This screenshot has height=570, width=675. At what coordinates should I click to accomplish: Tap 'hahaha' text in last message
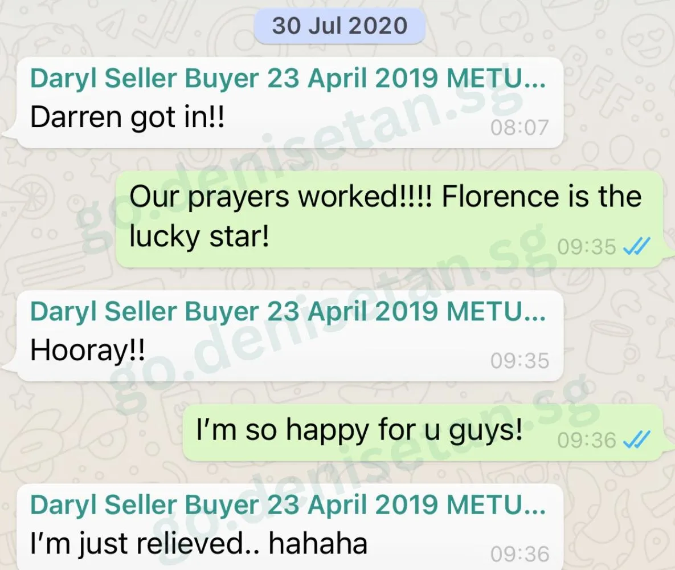(x=318, y=543)
